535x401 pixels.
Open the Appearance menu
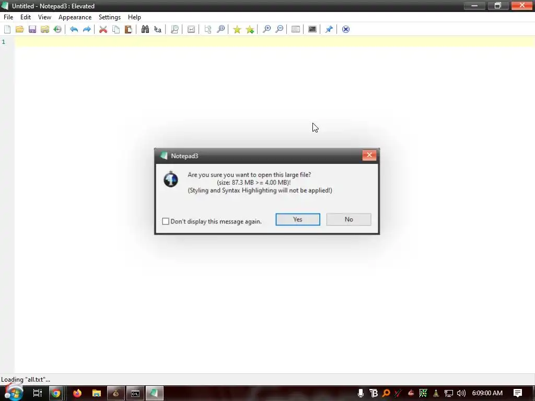point(75,17)
